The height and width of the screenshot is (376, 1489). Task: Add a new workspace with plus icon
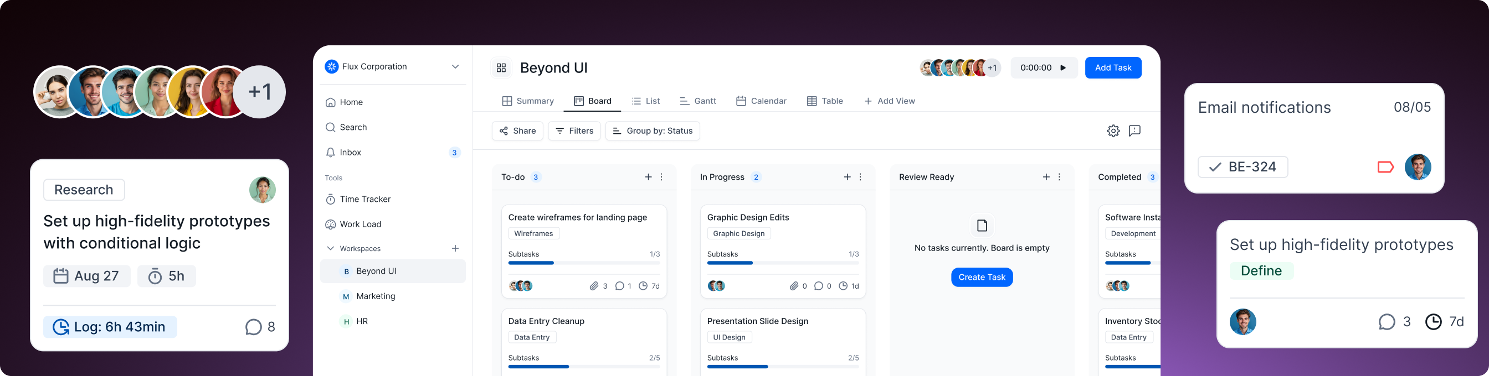click(x=455, y=249)
